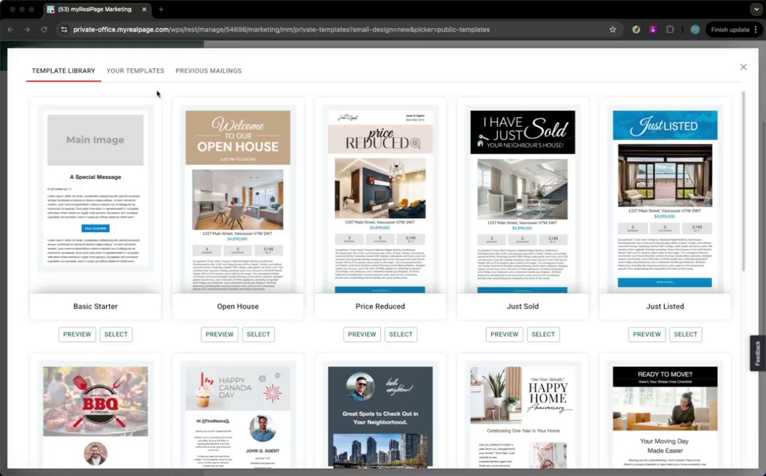Click the template list vertical scrollbar
The width and height of the screenshot is (766, 476).
pyautogui.click(x=744, y=180)
